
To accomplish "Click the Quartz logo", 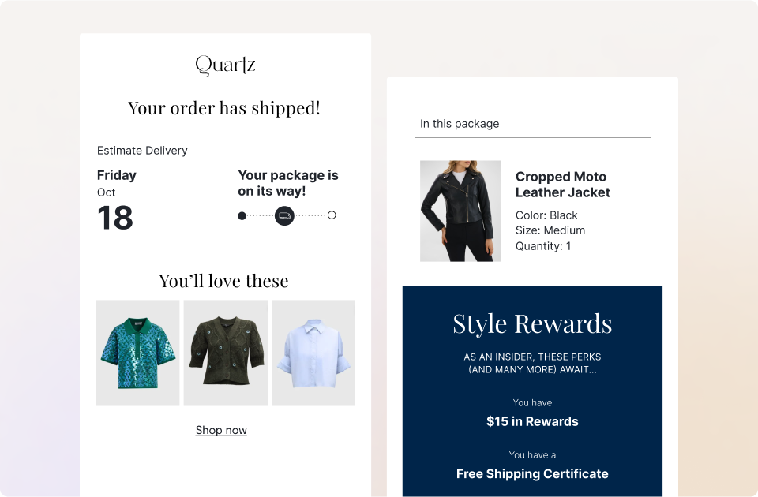I will pos(225,65).
